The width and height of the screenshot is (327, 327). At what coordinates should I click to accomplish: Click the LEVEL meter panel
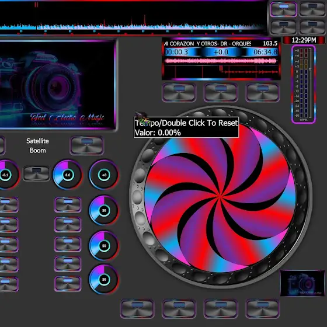[x=304, y=84]
